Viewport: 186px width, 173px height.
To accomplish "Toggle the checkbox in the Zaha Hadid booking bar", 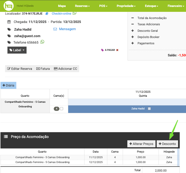I will (x=149, y=109).
